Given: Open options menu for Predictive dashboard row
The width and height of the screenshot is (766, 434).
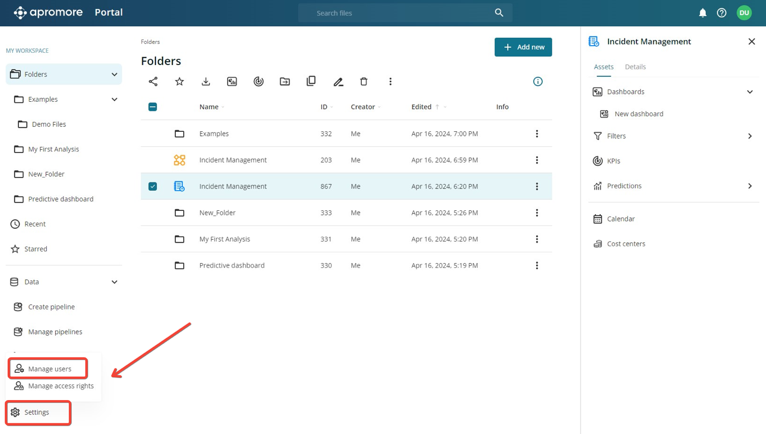Looking at the screenshot, I should [x=537, y=265].
